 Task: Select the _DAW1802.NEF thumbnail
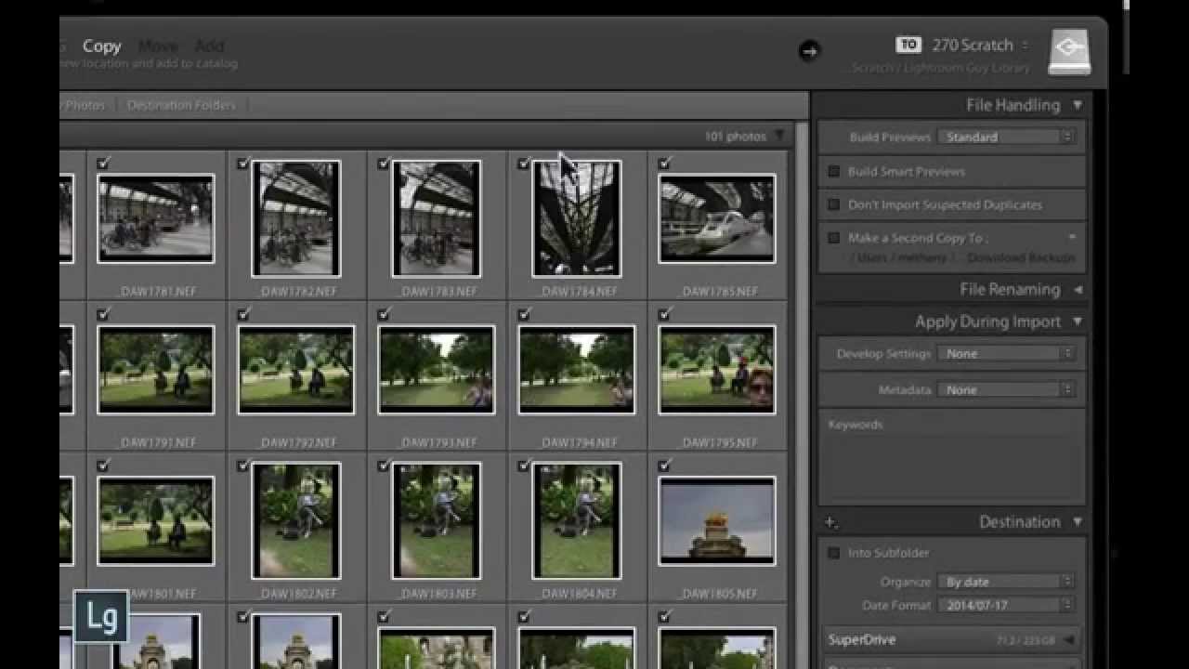[296, 521]
